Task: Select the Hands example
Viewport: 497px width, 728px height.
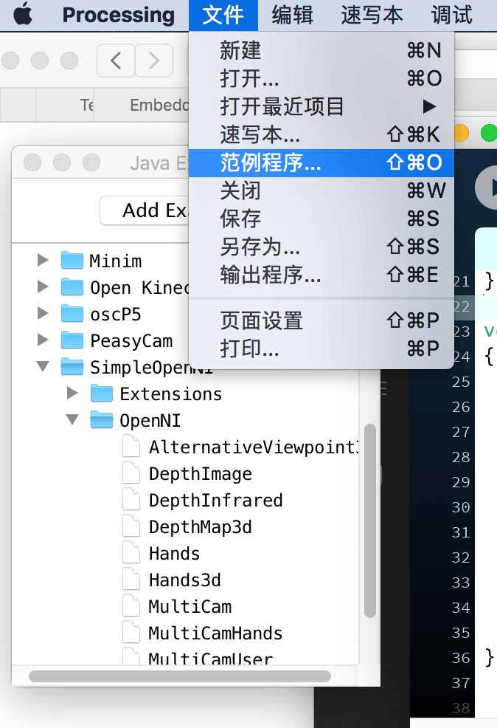Action: tap(174, 554)
